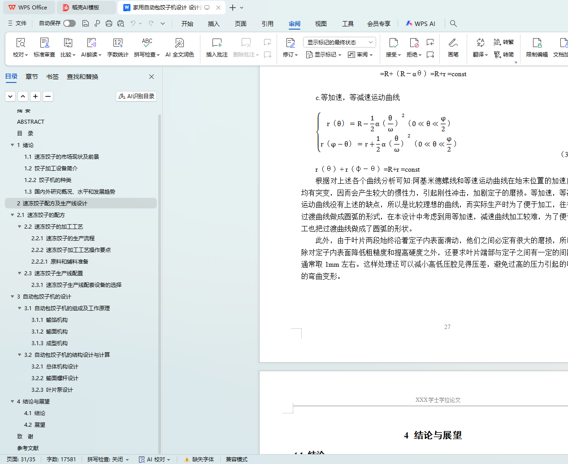Click the 字数统计 word count icon
Screen dimensions: 568x464
(117, 47)
